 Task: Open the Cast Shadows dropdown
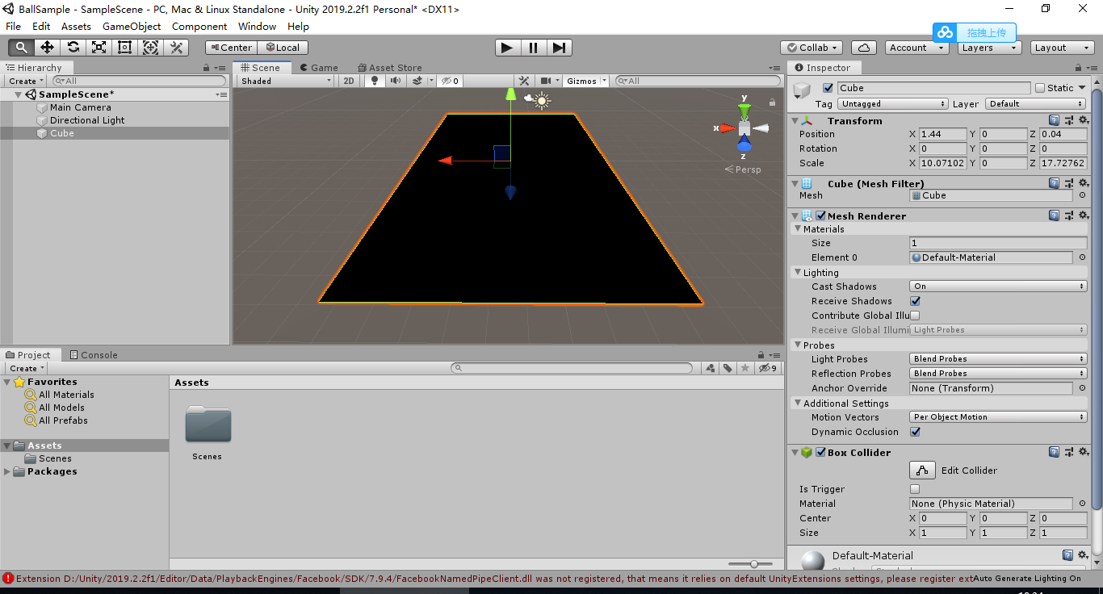(x=997, y=286)
